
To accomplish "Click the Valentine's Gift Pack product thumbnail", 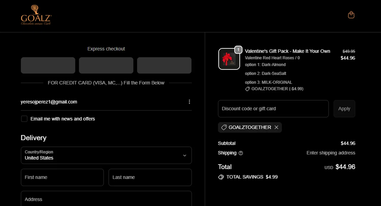I will 229,59.
